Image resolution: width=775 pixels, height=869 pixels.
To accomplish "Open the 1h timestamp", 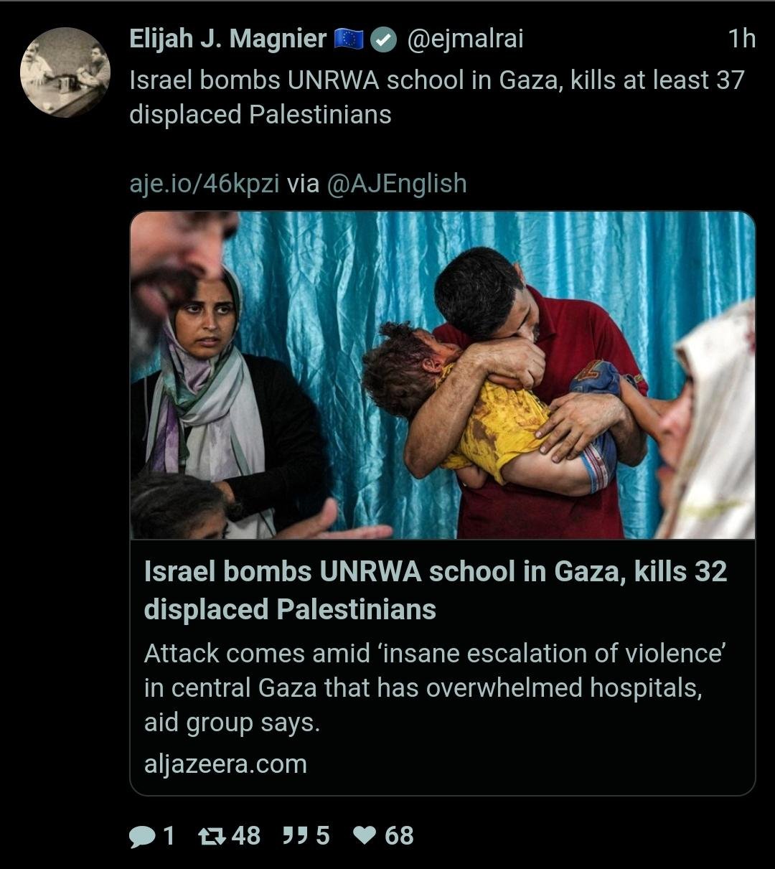I will 742,39.
